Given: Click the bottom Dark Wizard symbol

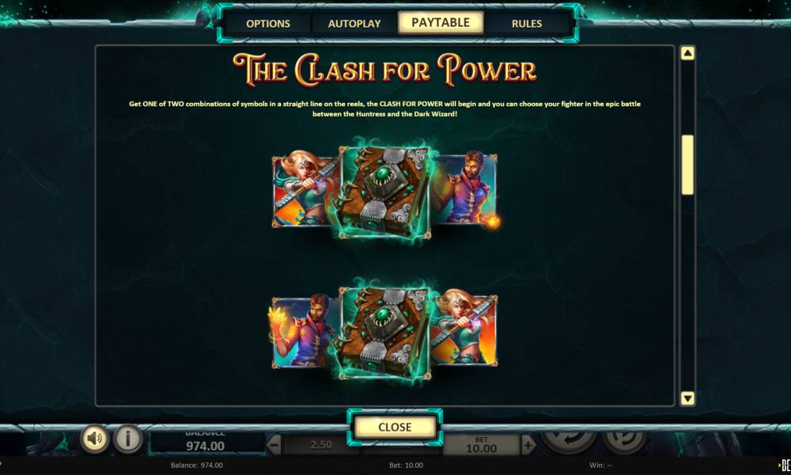Looking at the screenshot, I should coord(304,331).
